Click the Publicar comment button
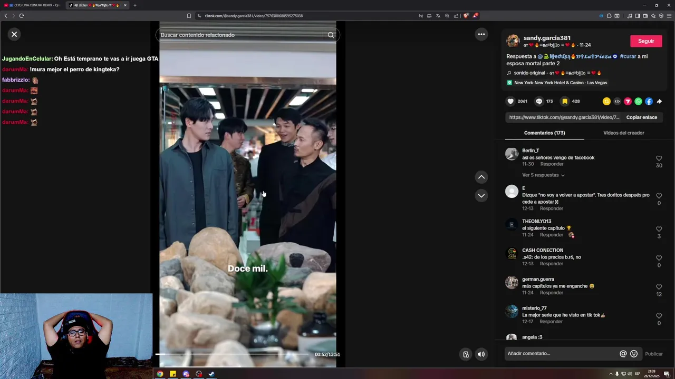The image size is (675, 379). coord(653,354)
